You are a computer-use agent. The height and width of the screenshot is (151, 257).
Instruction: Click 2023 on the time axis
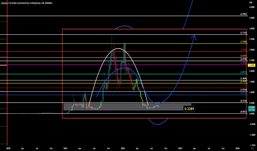[180, 148]
